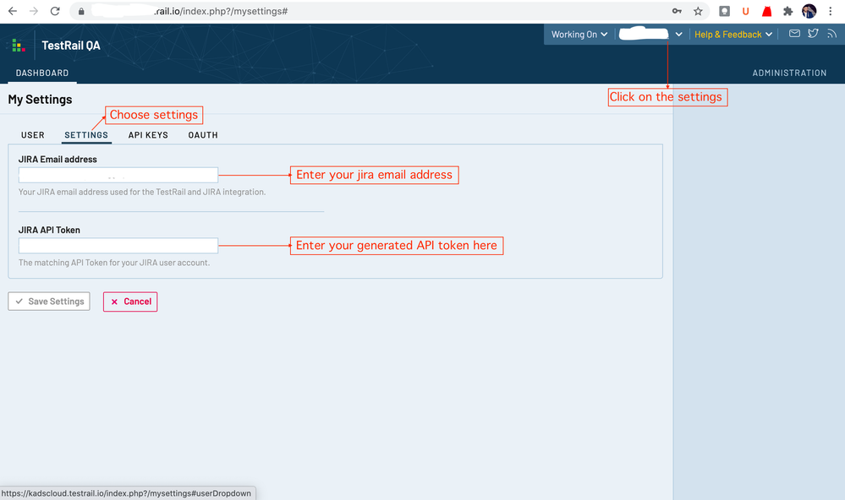Open the mail envelope icon
The height and width of the screenshot is (500, 845).
(794, 34)
